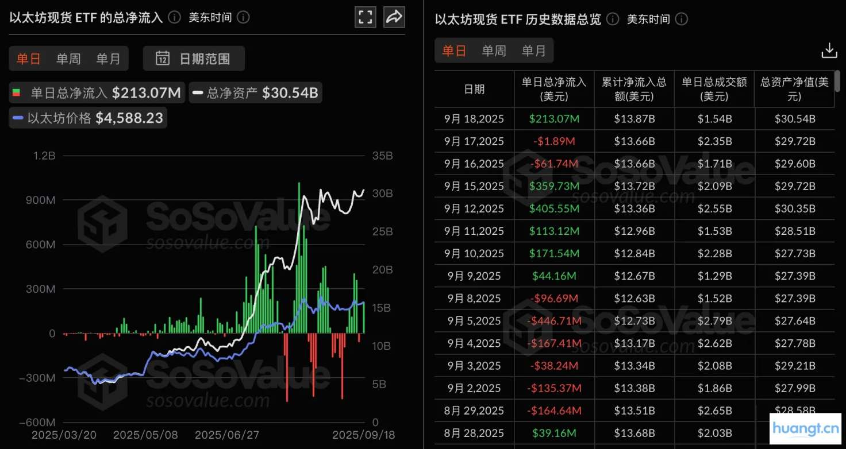This screenshot has width=846, height=449.
Task: Click info icon beside chart's 美东时间
Action: point(243,17)
